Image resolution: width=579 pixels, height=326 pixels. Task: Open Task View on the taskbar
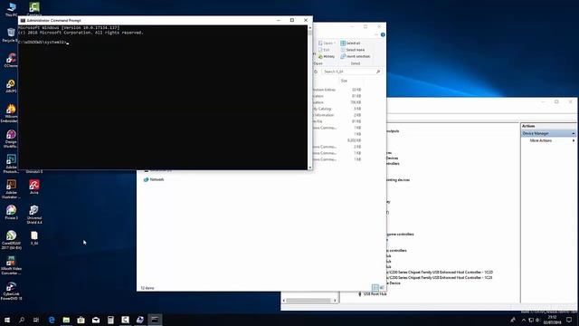pos(36,320)
